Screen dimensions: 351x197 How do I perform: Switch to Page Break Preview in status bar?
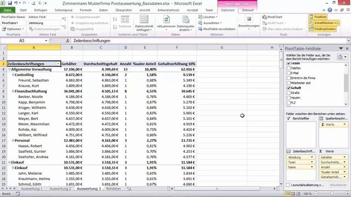click(x=298, y=194)
